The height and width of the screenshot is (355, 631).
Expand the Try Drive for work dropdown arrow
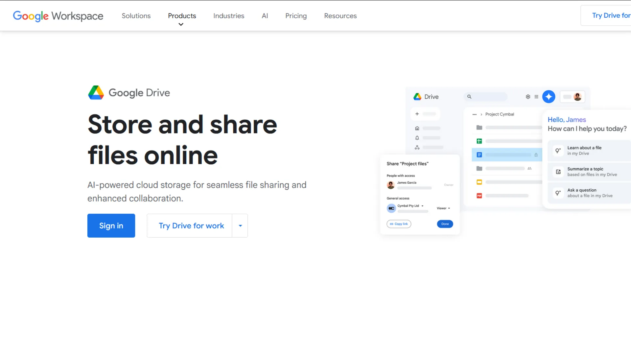240,225
